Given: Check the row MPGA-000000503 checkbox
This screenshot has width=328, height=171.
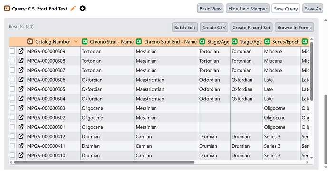Looking at the screenshot, I should (x=12, y=108).
